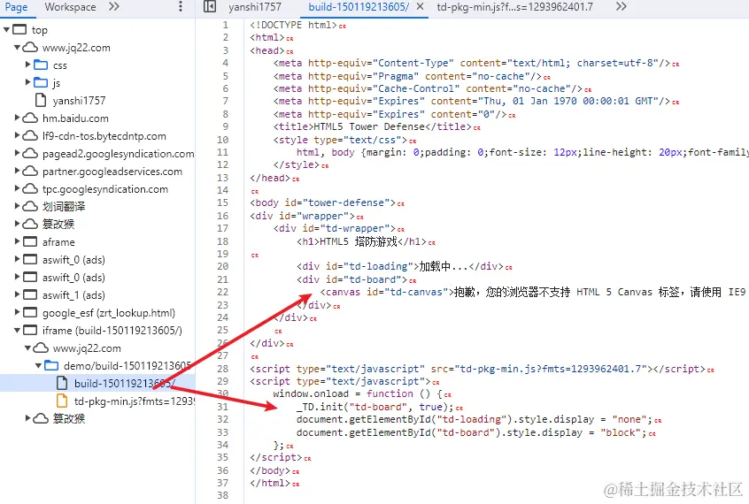This screenshot has width=749, height=504.
Task: Expand 篡改猴 node under iframe
Action: 27,418
